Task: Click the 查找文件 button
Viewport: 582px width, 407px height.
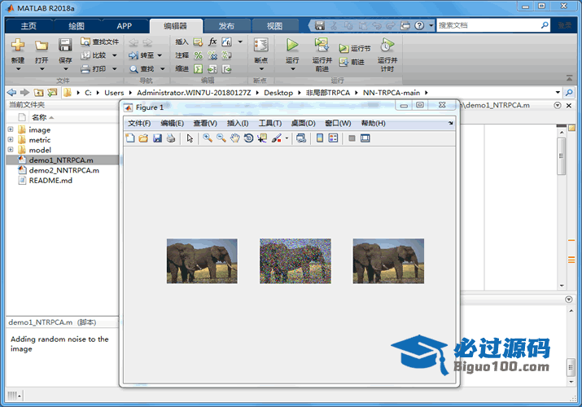Action: coord(99,42)
